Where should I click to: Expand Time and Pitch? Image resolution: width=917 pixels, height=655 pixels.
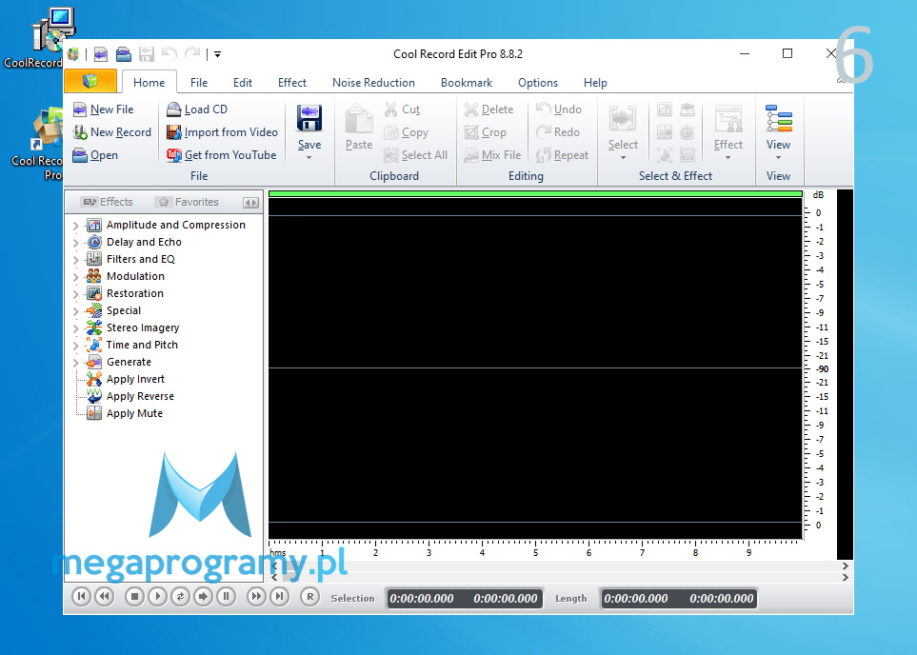point(75,345)
